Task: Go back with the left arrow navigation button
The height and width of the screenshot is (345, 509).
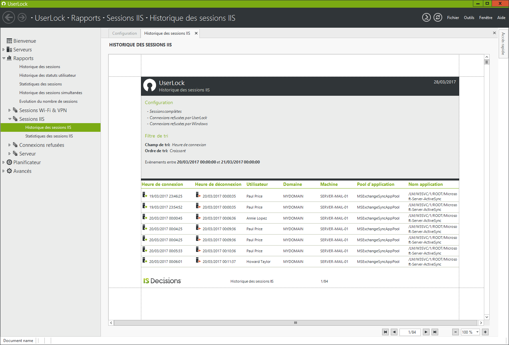Action: pos(9,17)
